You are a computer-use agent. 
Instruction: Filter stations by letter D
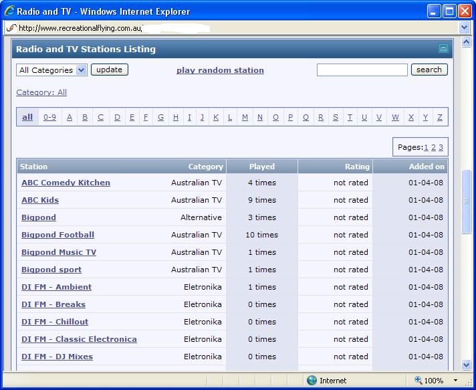[117, 117]
